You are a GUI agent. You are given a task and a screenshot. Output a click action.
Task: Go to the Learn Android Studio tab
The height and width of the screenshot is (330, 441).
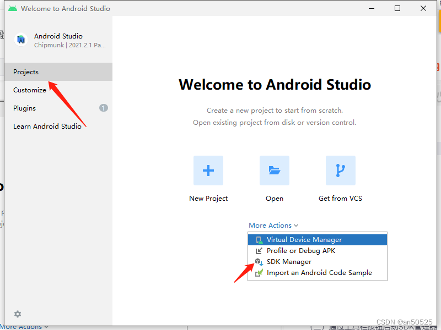58,127
